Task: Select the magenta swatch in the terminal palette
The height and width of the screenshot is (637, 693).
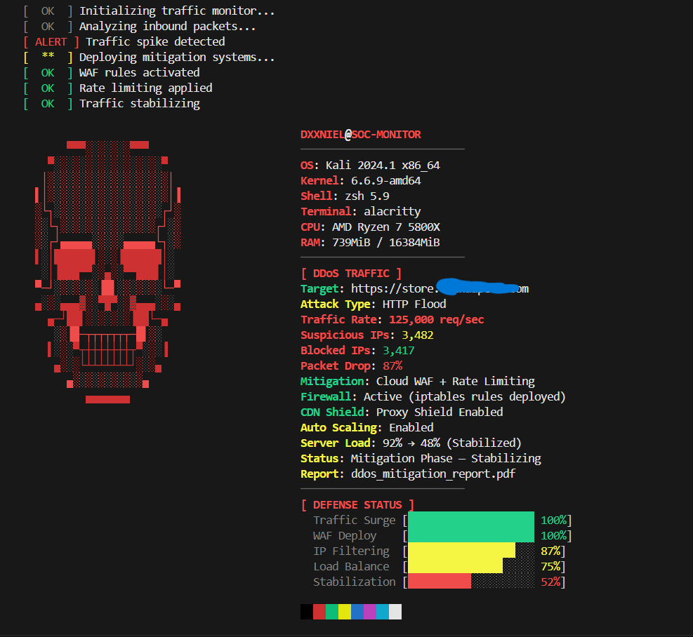Action: click(x=370, y=611)
